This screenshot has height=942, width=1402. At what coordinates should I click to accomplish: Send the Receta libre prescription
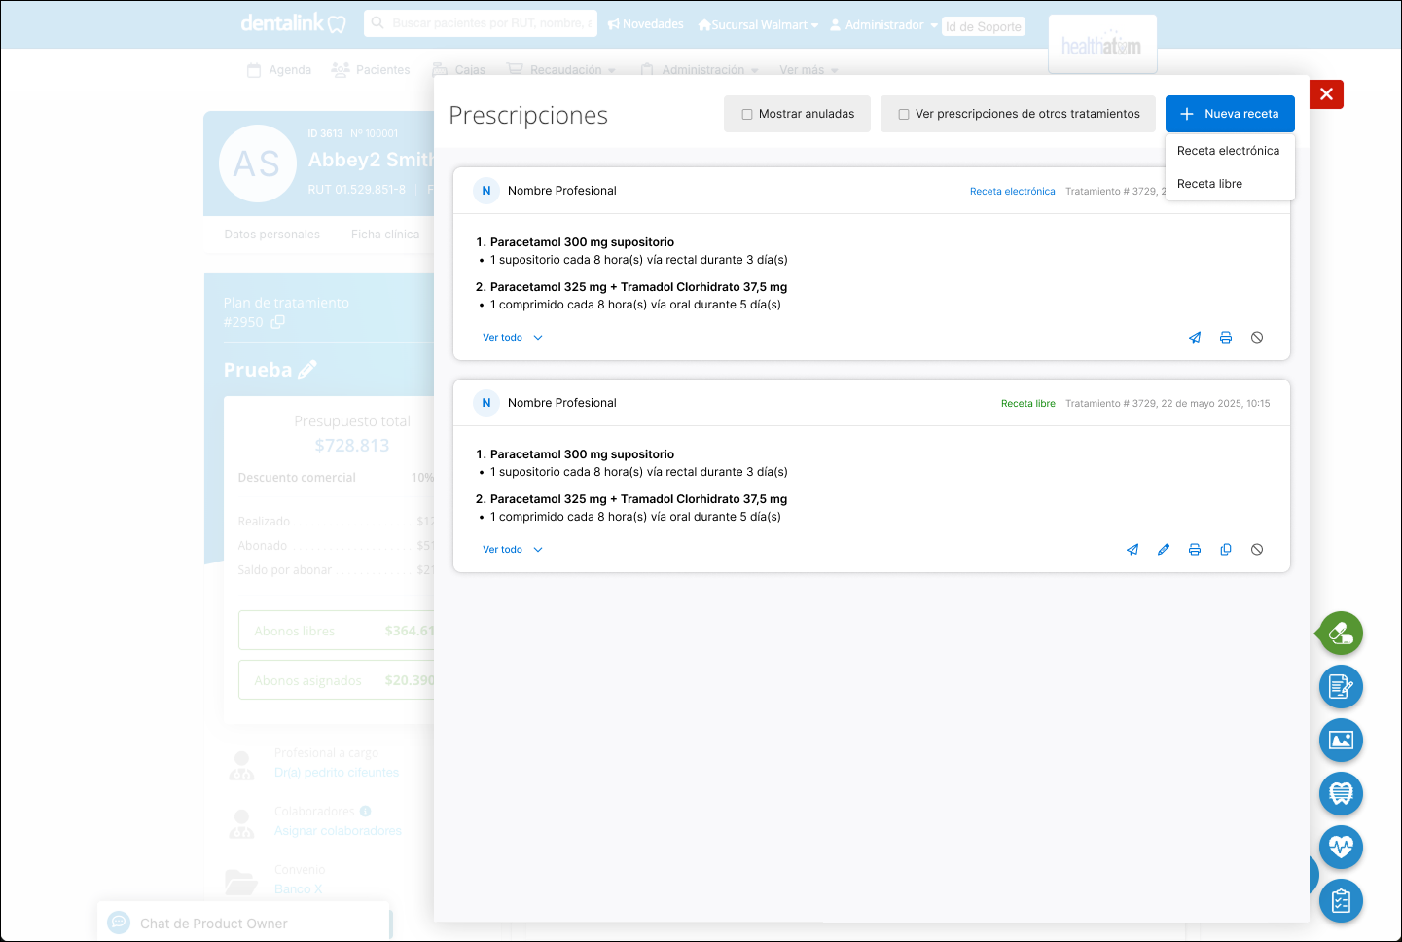pos(1132,550)
